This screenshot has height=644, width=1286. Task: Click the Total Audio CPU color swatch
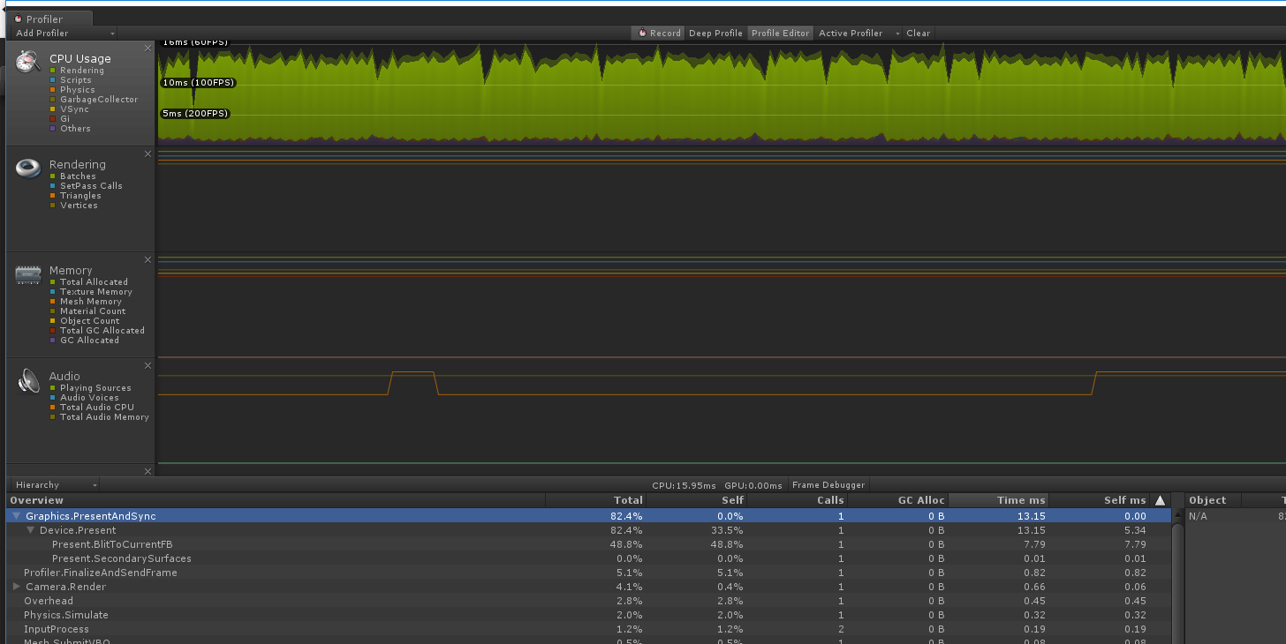click(53, 408)
